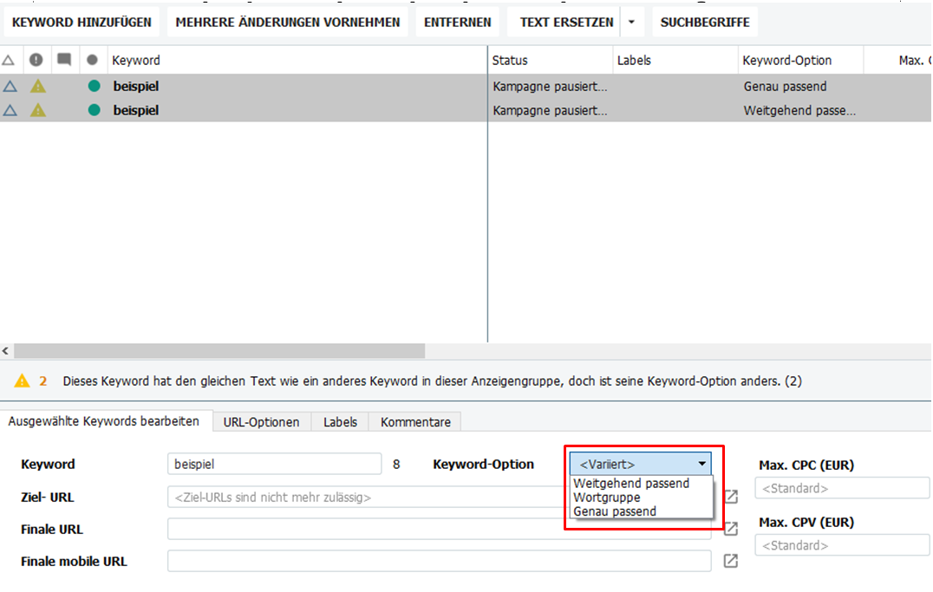The image size is (933, 592).
Task: Click the warning icon beside the duplicate-keyword message
Action: pyautogui.click(x=22, y=380)
